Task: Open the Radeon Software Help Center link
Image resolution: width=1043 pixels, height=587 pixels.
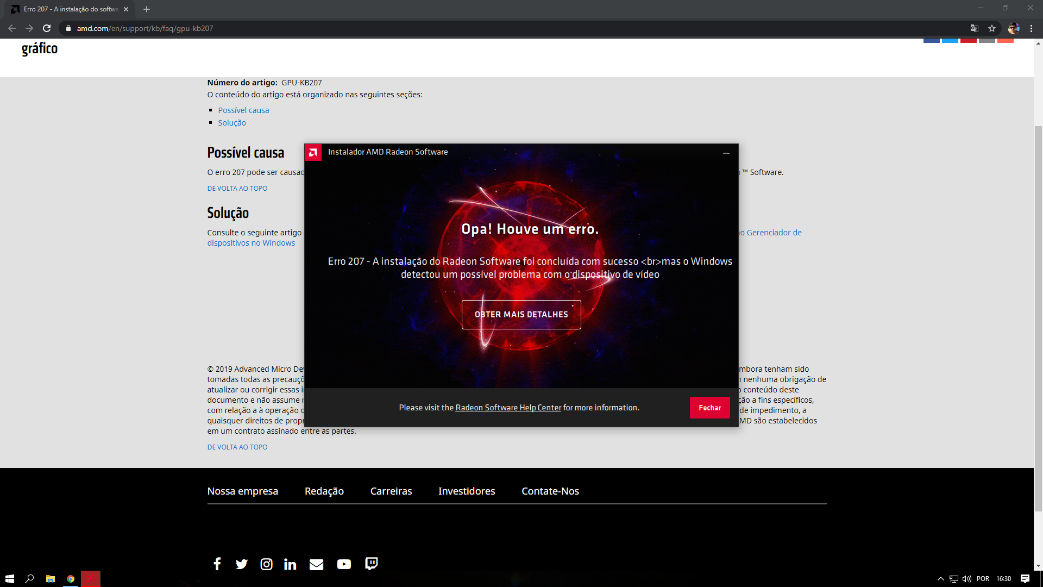Action: 508,408
